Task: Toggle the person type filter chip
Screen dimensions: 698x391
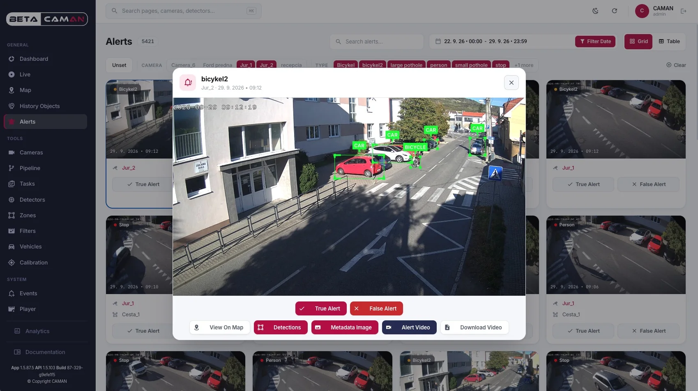Action: pos(438,65)
